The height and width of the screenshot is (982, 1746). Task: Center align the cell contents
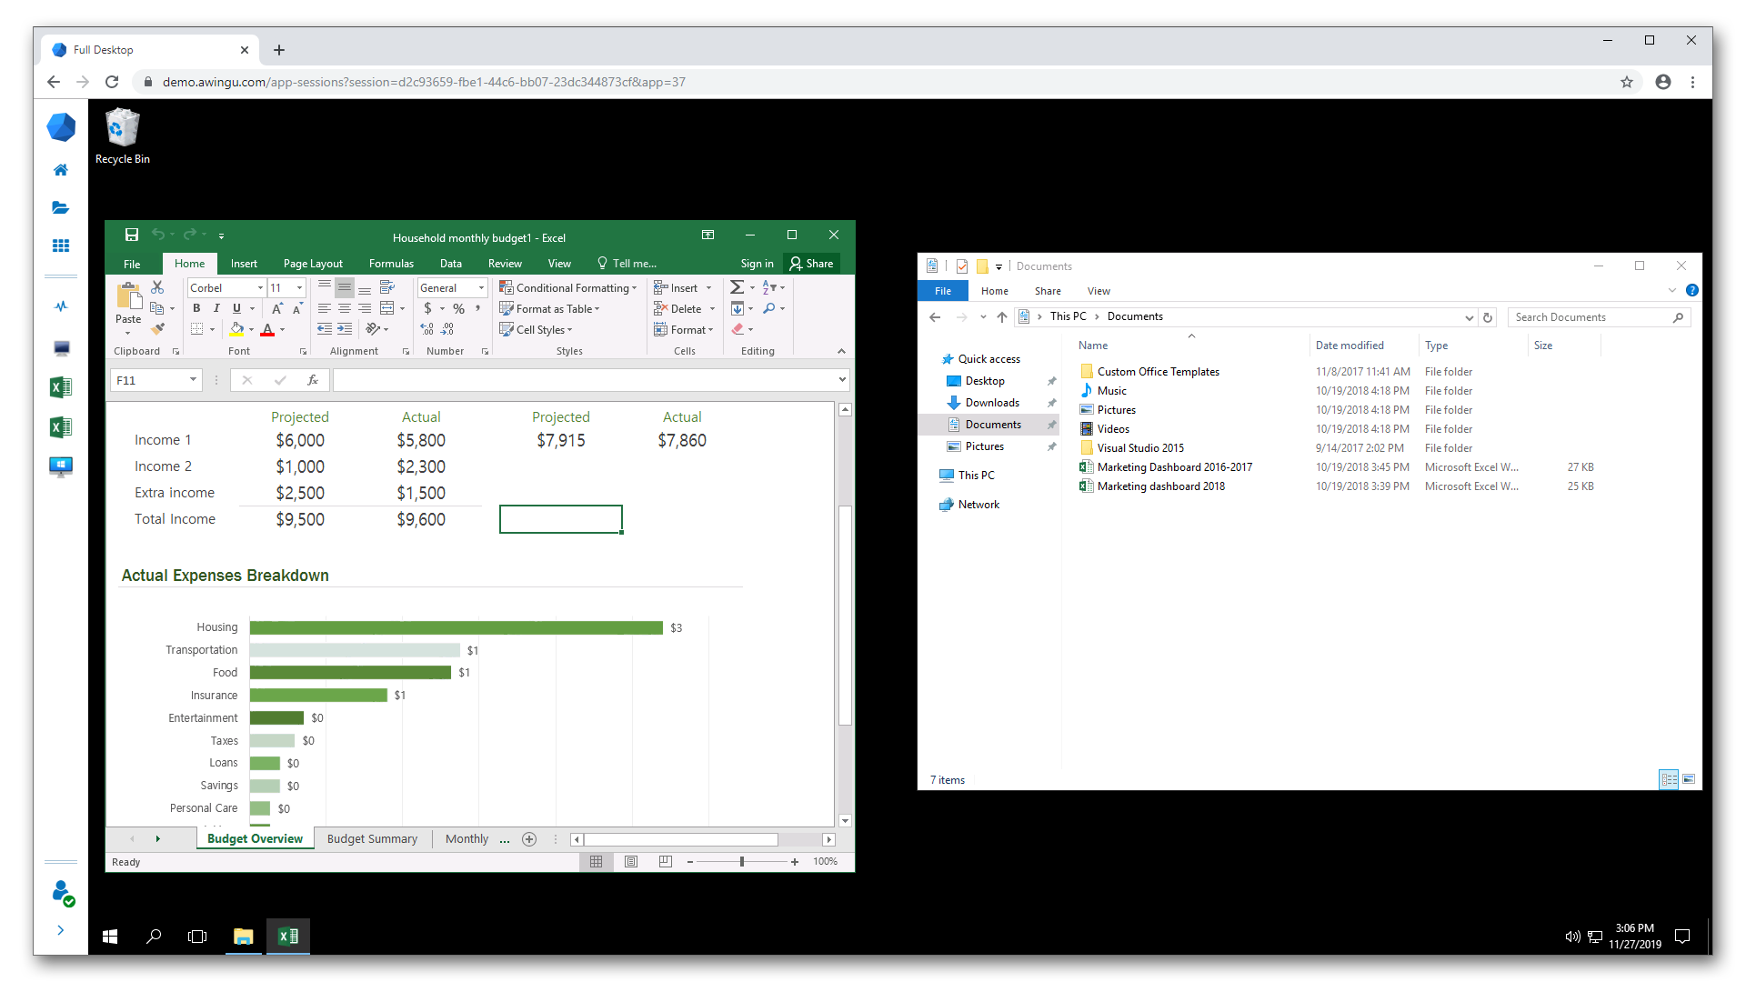tap(343, 308)
